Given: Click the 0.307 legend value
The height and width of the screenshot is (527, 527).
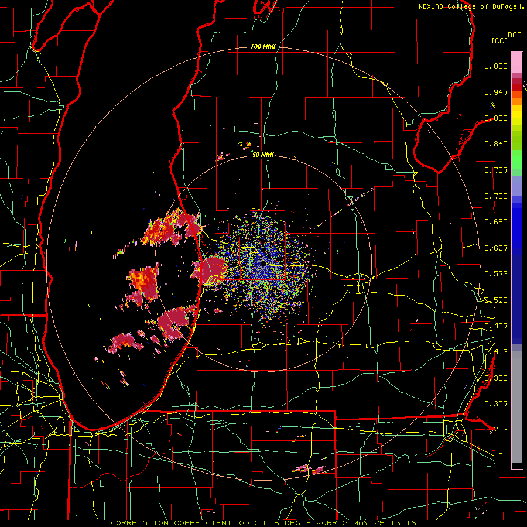Looking at the screenshot, I should [496, 404].
